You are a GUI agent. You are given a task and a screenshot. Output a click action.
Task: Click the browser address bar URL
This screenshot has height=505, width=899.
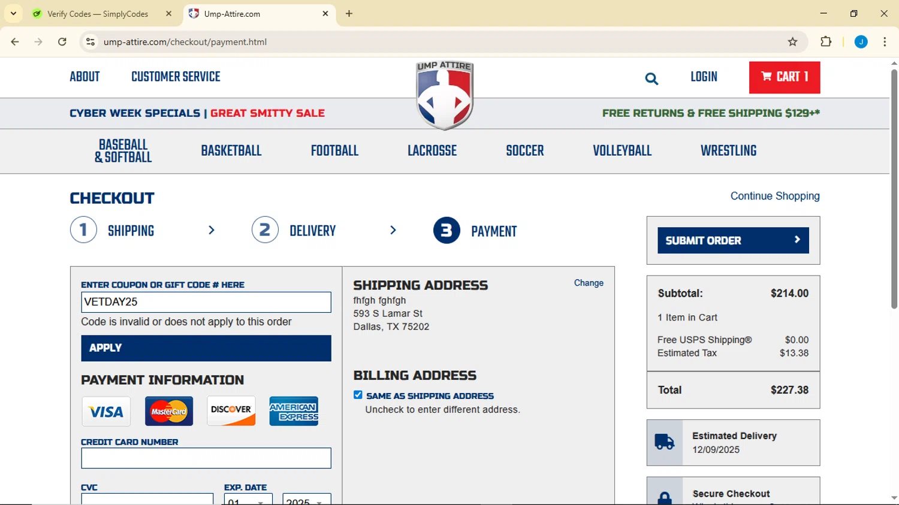click(185, 42)
